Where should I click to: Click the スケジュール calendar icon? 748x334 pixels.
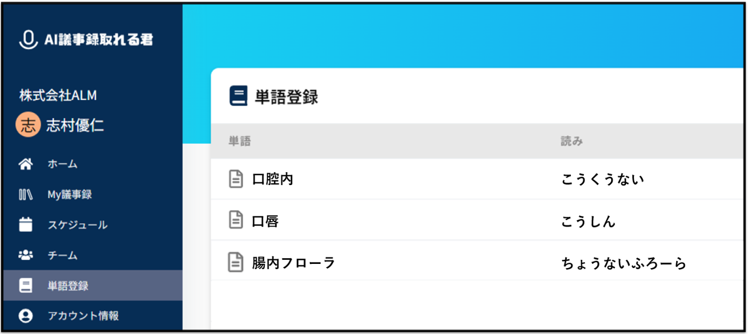(x=26, y=225)
